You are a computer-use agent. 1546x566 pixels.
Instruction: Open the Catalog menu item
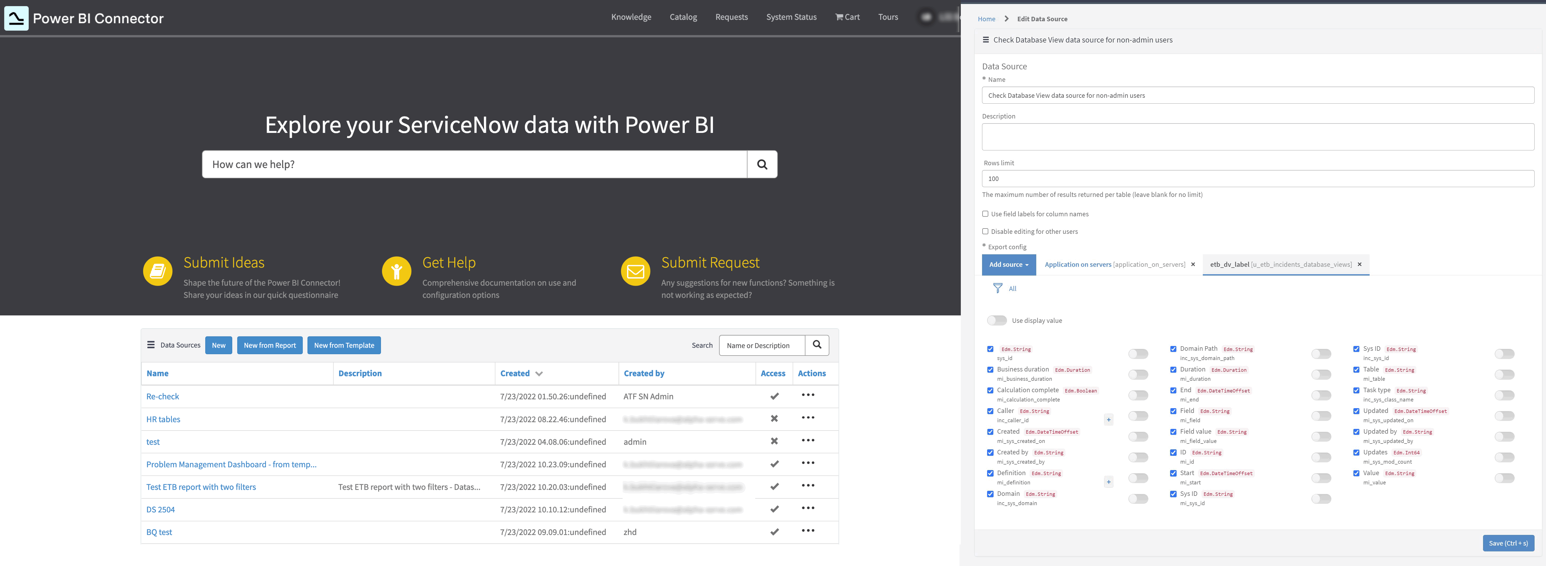[682, 17]
